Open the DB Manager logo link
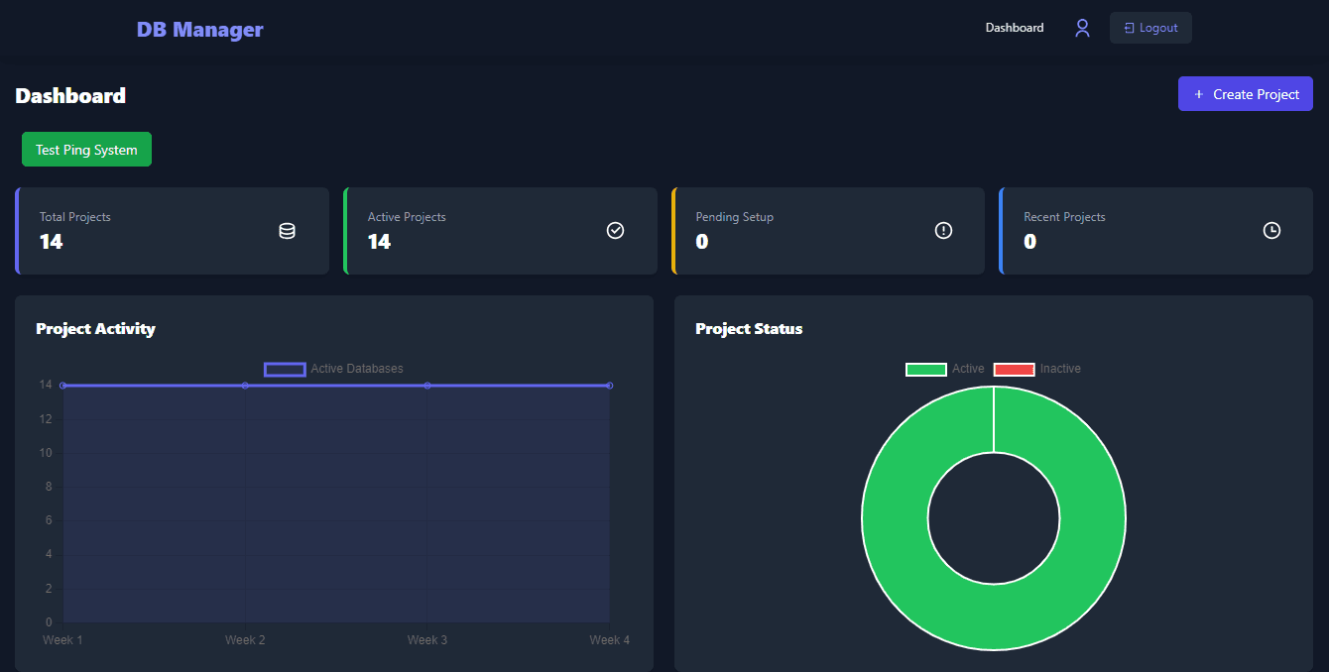 200,30
